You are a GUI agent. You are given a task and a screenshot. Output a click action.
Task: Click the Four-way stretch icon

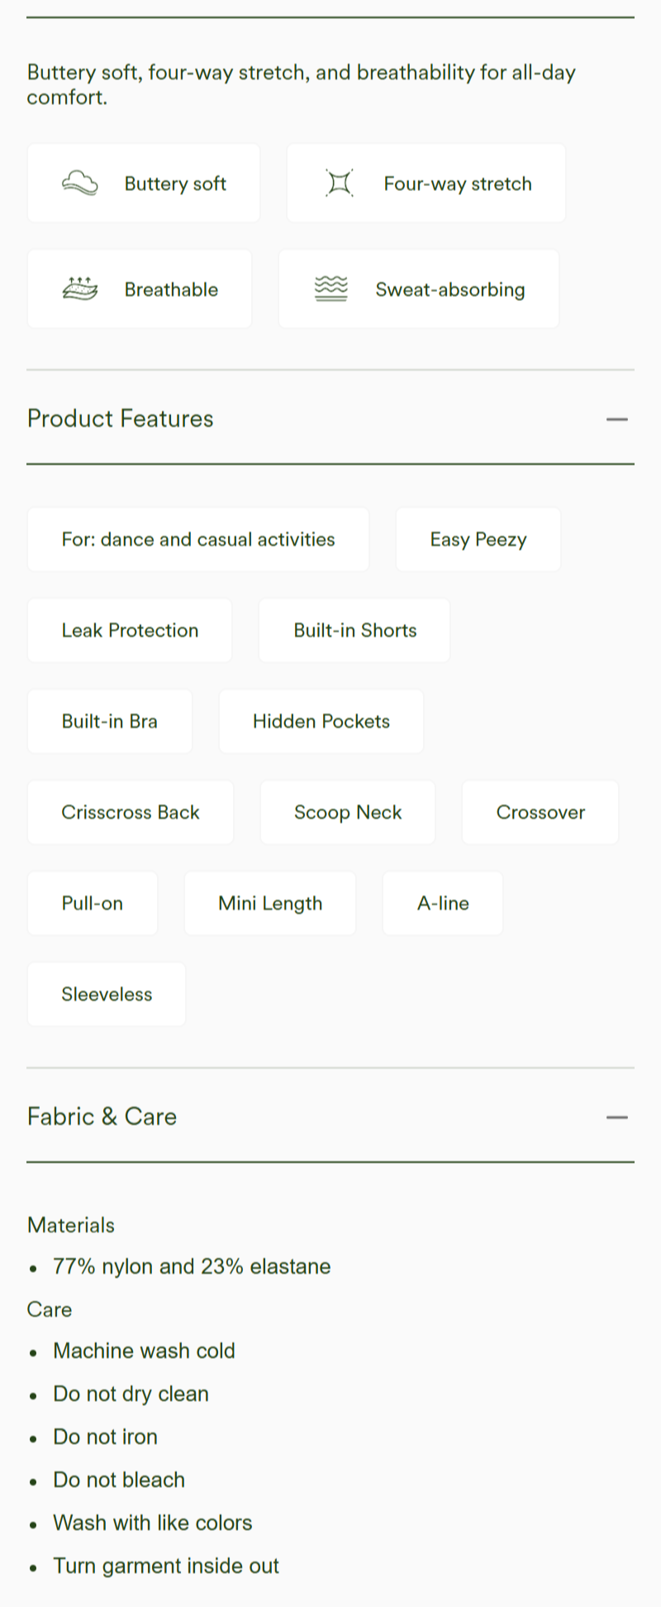point(339,183)
